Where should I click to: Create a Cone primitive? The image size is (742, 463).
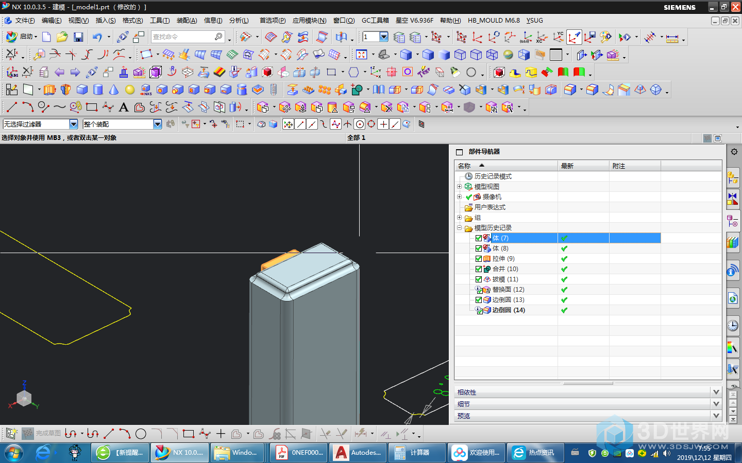pos(114,90)
